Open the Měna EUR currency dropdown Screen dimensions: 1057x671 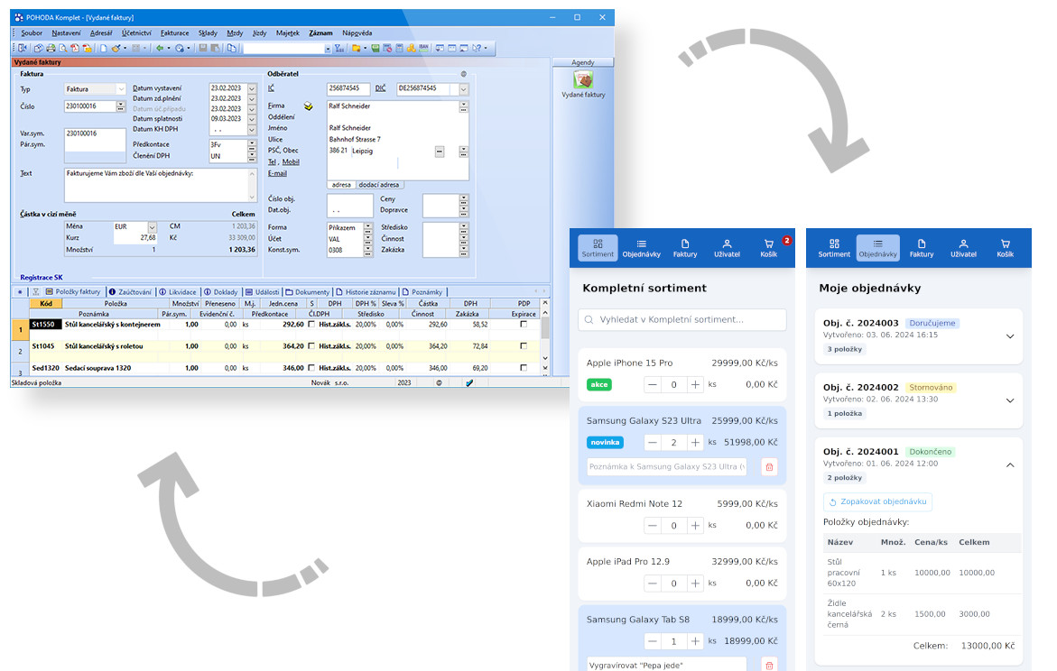(152, 226)
